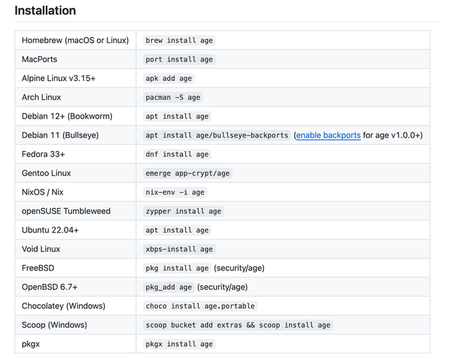The height and width of the screenshot is (359, 449).
Task: Click the "pkg install age" FreeBSD command
Action: 177,268
